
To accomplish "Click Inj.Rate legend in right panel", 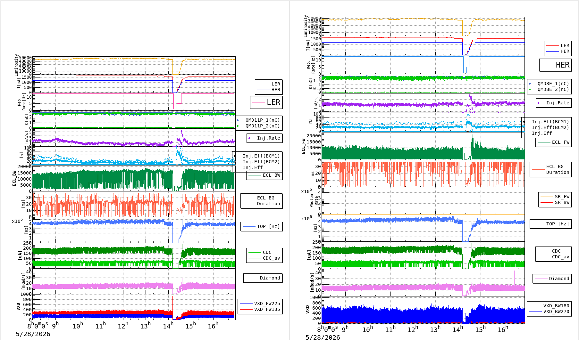I will 554,103.
